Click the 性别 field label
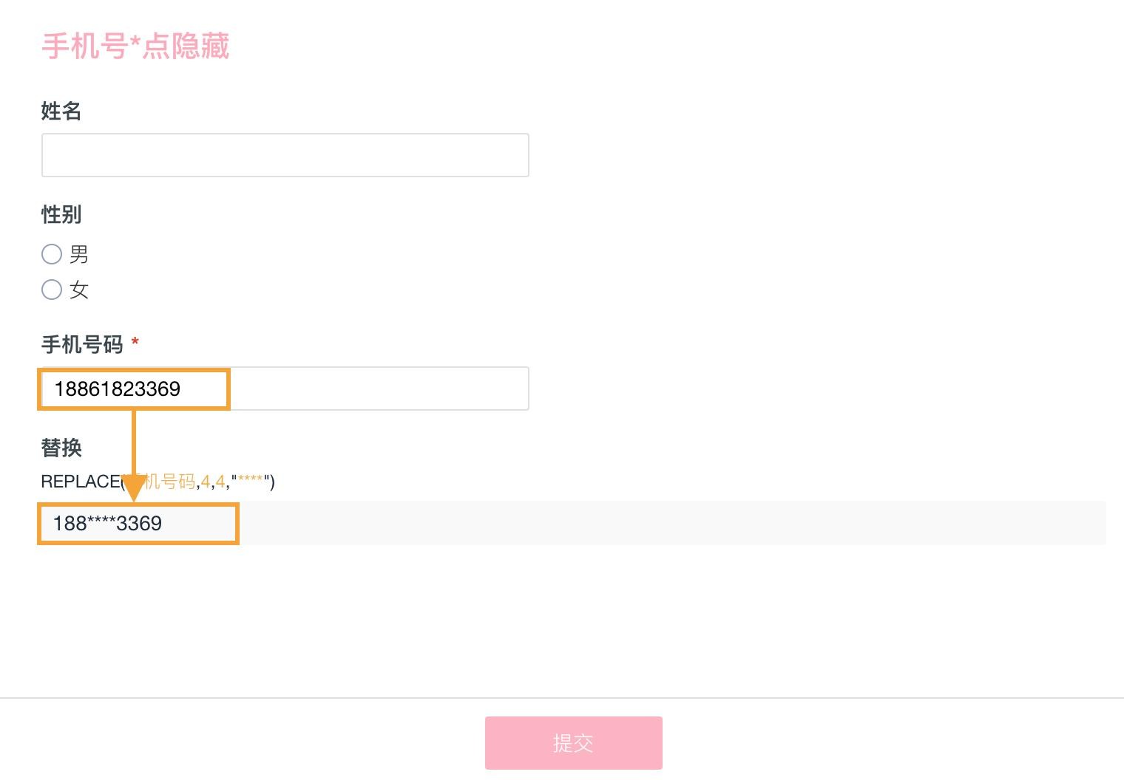 [x=61, y=215]
